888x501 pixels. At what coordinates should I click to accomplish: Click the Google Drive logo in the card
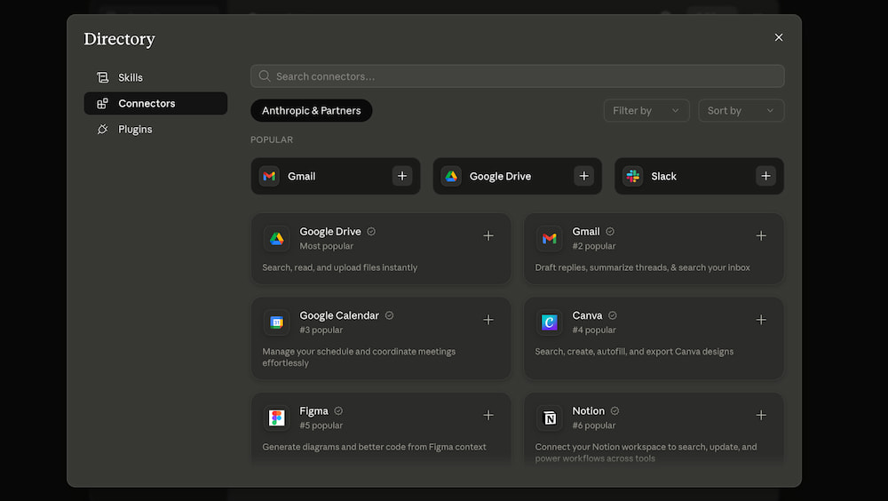click(276, 239)
